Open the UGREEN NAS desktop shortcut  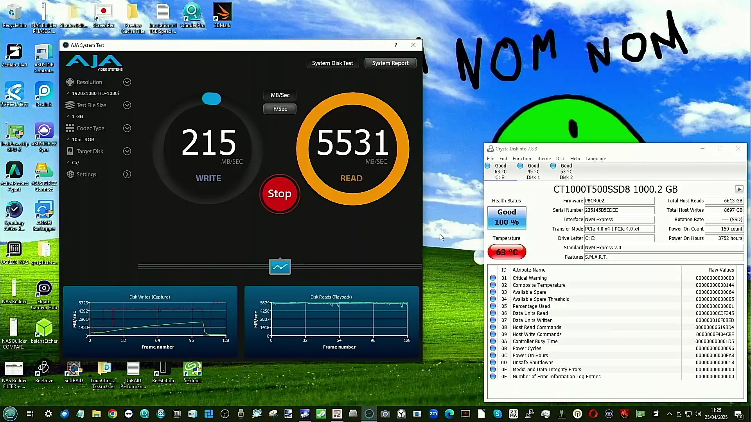pos(14,252)
